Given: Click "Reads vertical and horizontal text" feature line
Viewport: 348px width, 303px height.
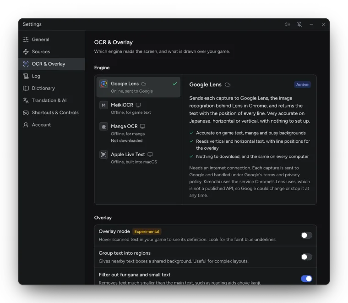Looking at the screenshot, I should [253, 145].
